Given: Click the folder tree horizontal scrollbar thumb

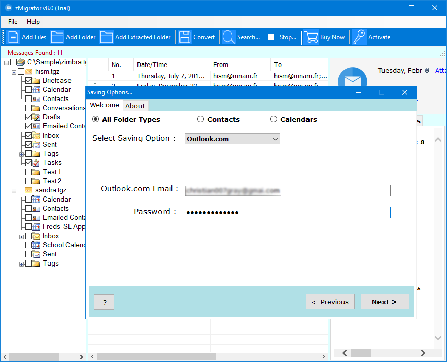Looking at the screenshot, I should [34, 357].
